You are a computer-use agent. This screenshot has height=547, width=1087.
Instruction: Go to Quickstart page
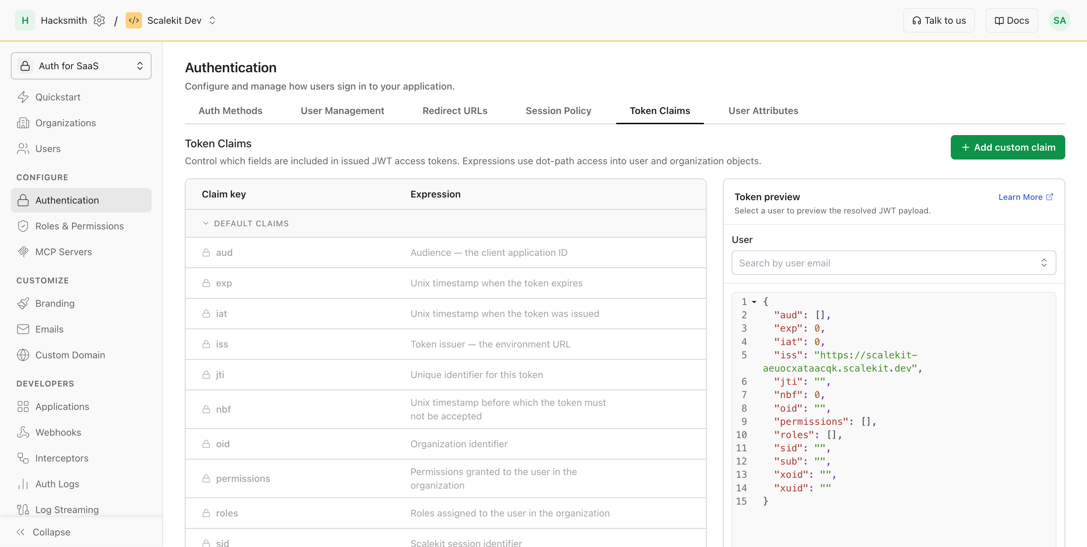[81, 97]
